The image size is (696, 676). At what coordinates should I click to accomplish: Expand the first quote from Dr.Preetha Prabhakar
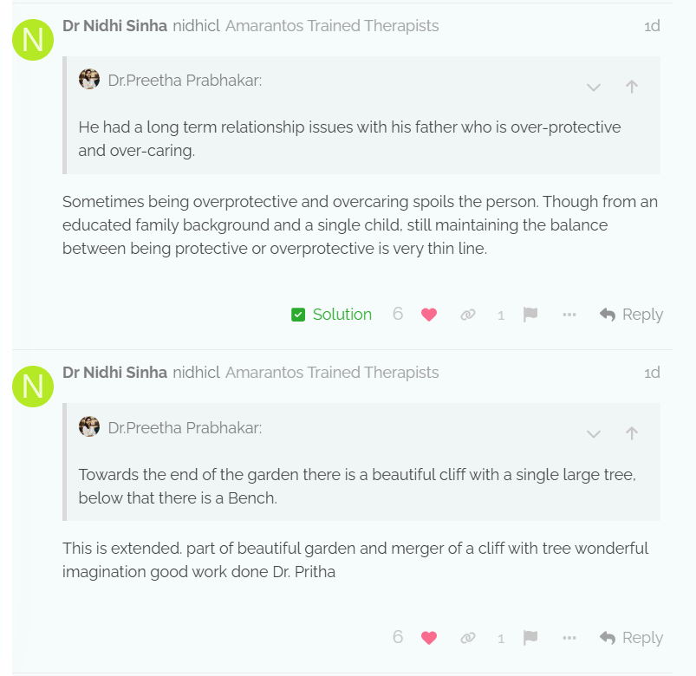click(x=594, y=87)
